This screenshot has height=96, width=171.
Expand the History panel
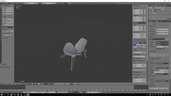(x=5, y=38)
